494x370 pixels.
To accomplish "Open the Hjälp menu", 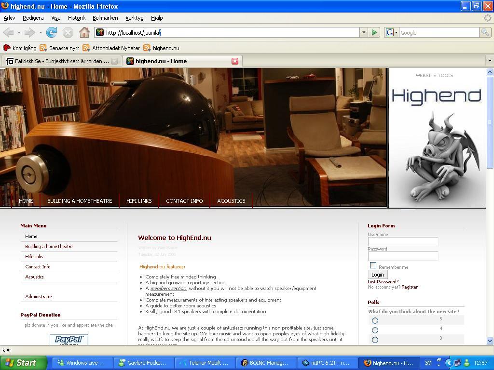I will click(157, 18).
